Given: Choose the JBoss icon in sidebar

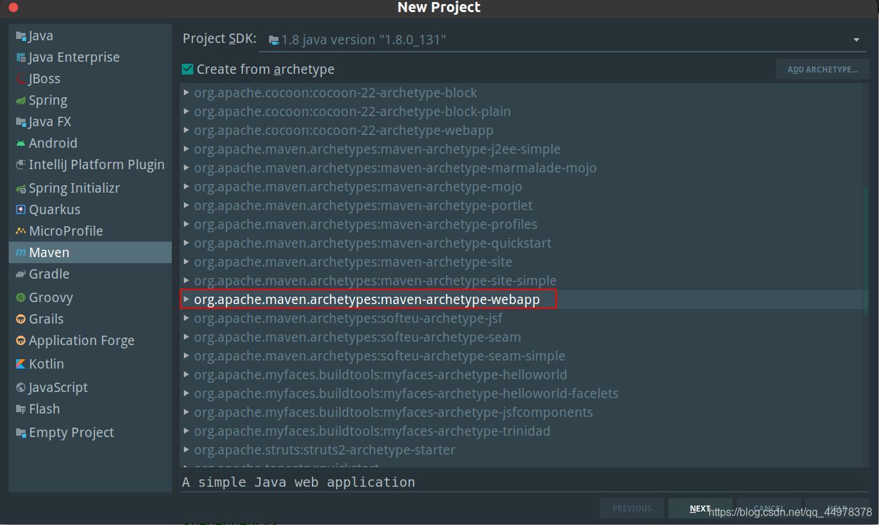Looking at the screenshot, I should click(21, 79).
